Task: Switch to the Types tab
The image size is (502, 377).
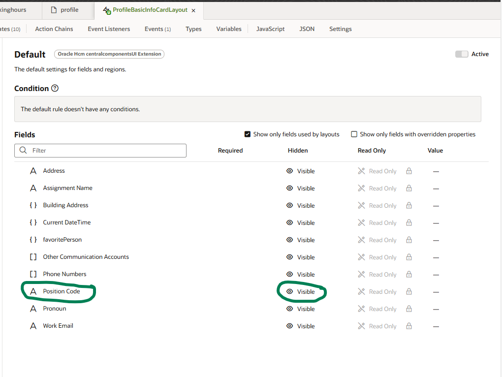Action: click(193, 29)
